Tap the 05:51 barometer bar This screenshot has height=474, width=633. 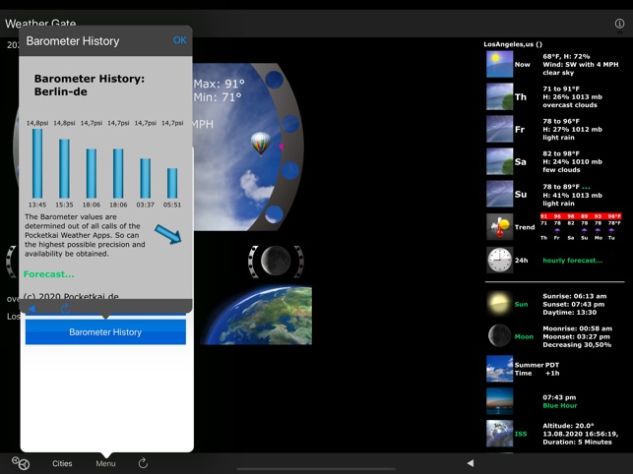pos(172,183)
